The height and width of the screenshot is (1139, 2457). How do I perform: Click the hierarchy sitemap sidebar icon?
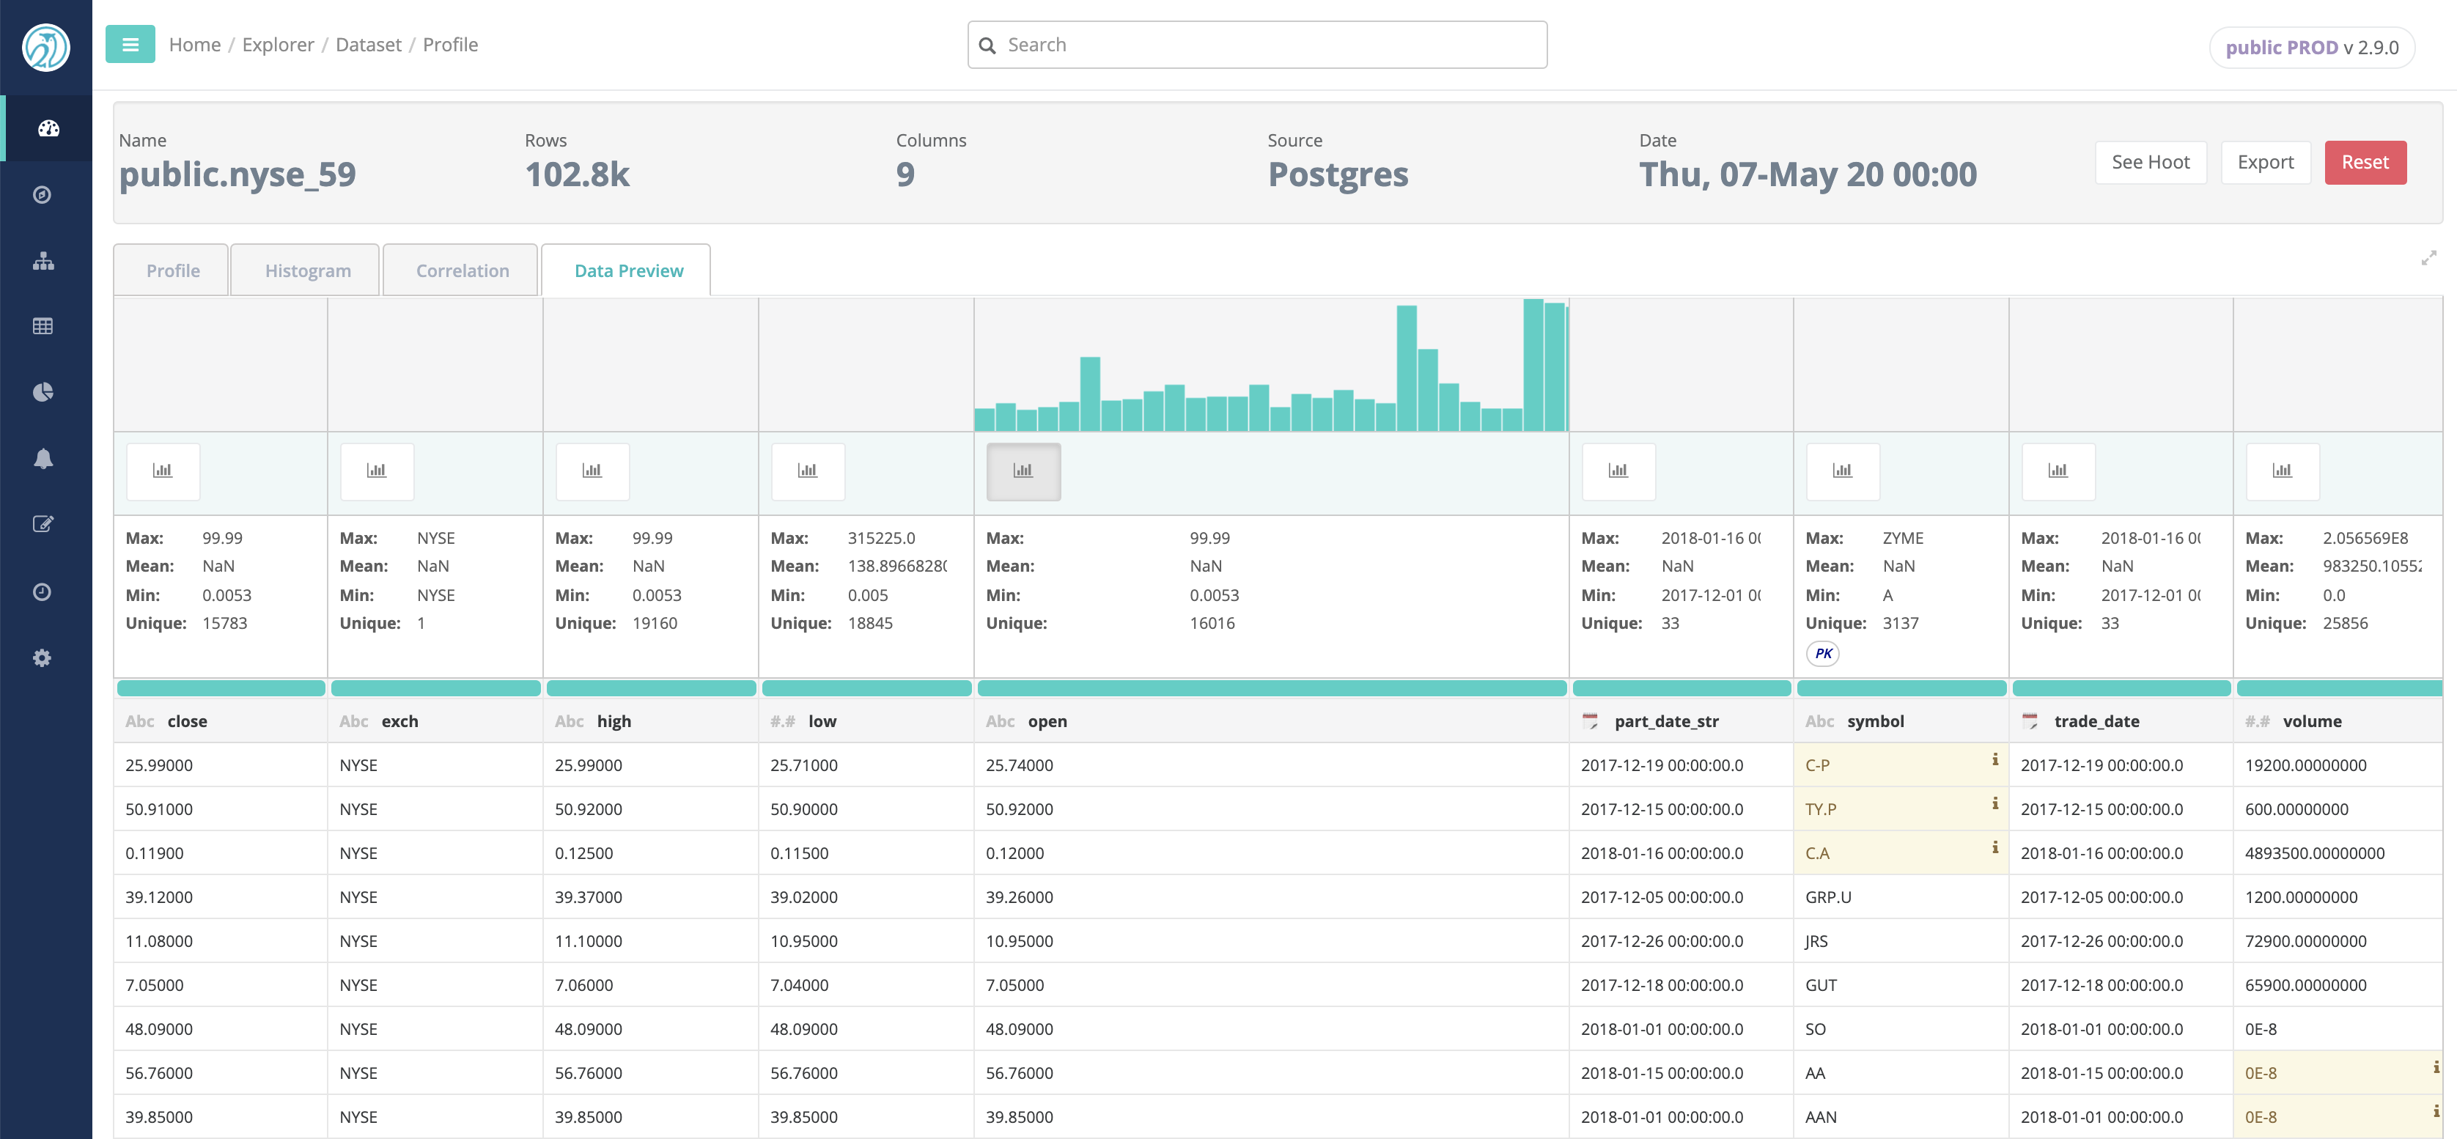[x=43, y=260]
